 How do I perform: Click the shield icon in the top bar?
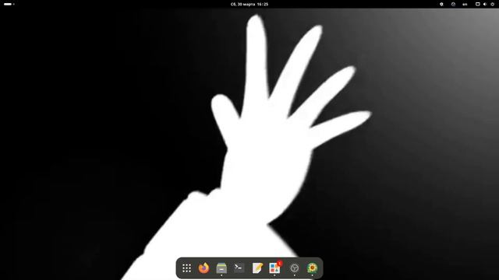441,4
